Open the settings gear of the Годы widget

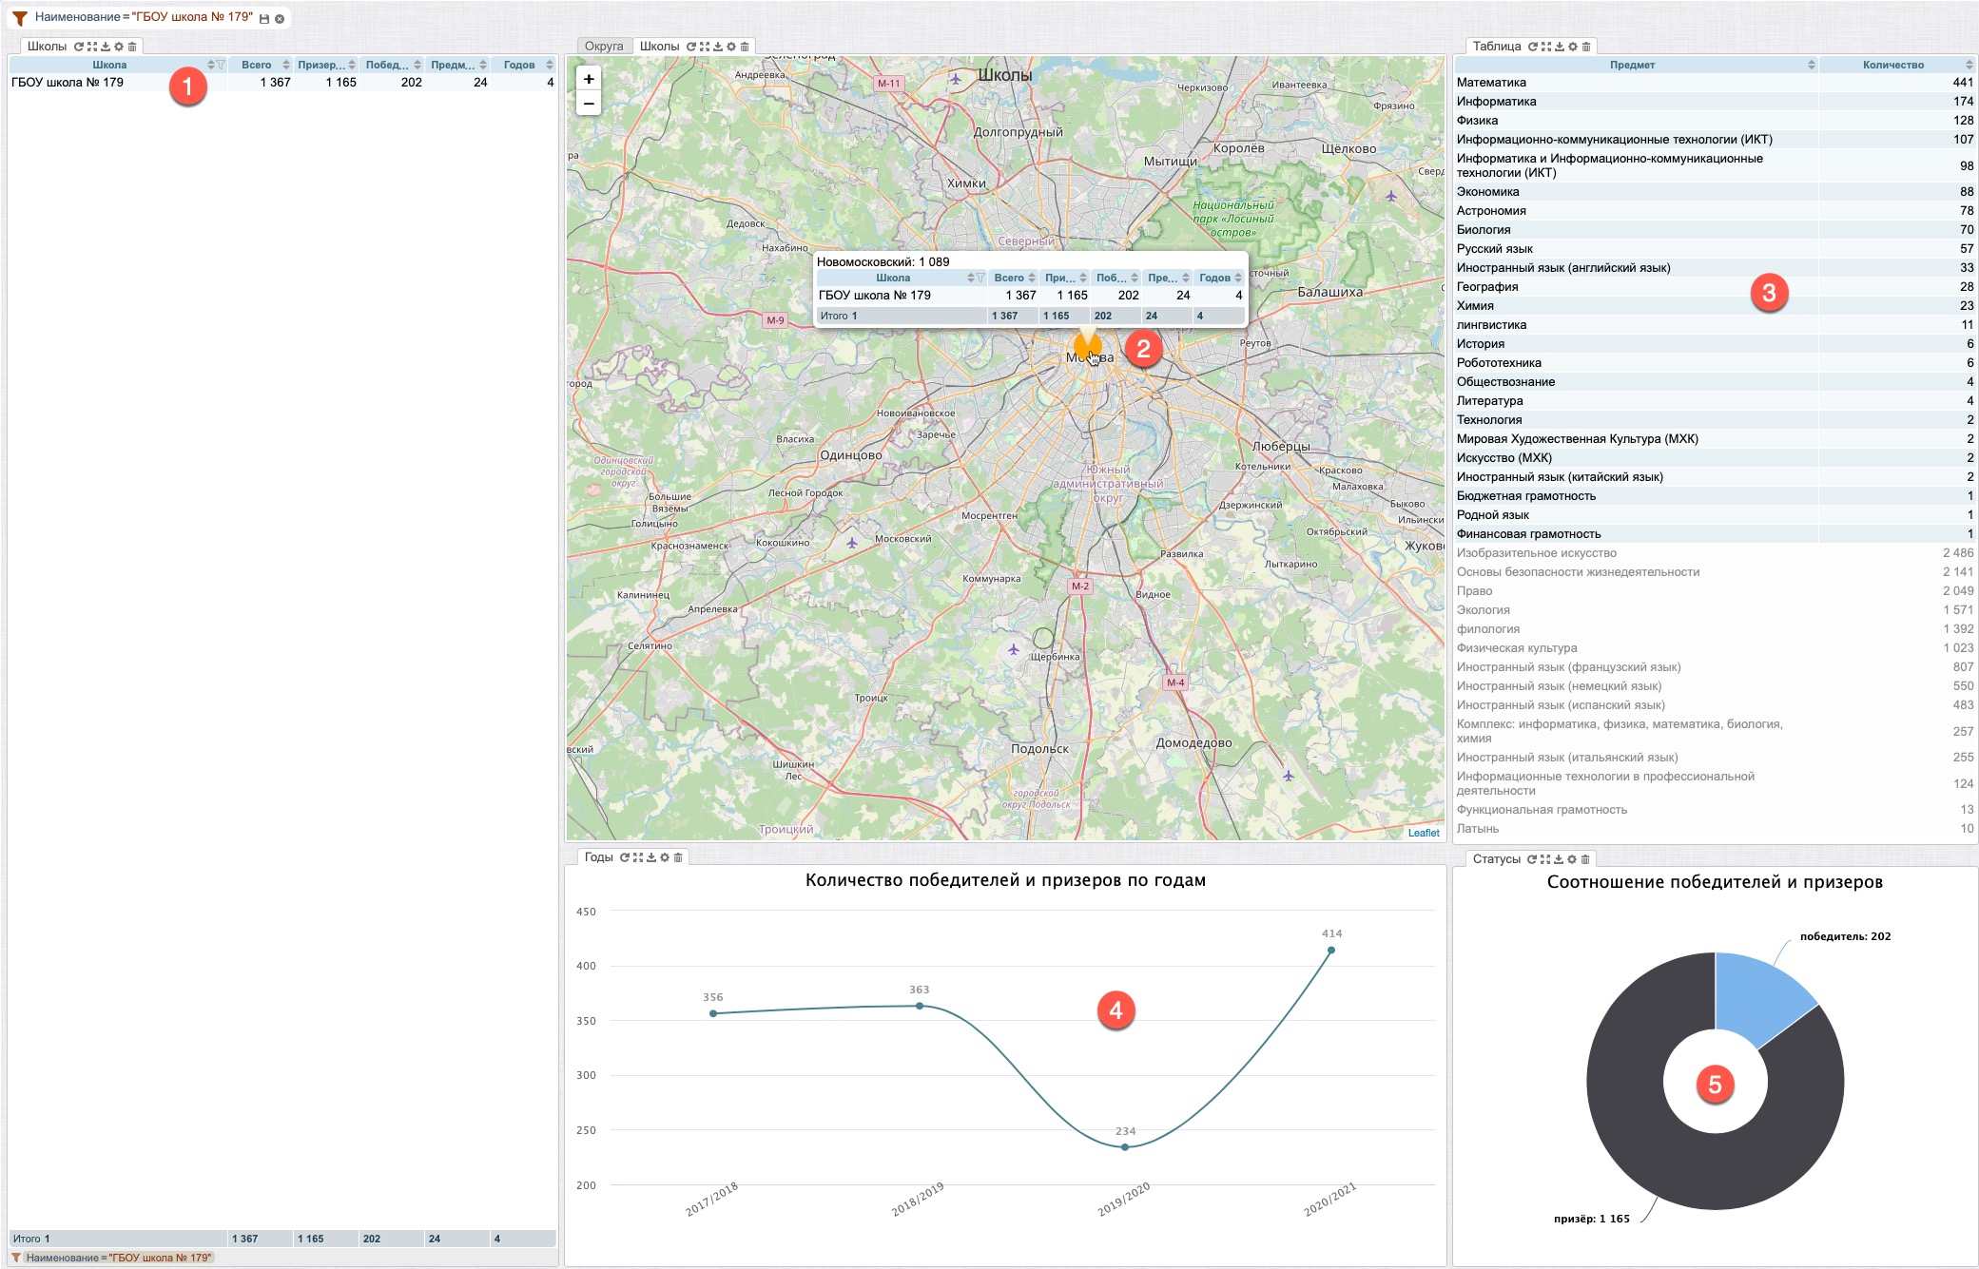(665, 857)
